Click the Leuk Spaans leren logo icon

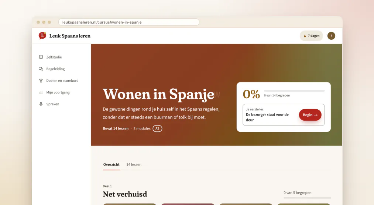click(x=42, y=36)
